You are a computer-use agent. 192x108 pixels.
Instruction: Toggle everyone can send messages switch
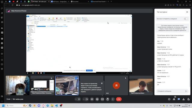coord(186,19)
